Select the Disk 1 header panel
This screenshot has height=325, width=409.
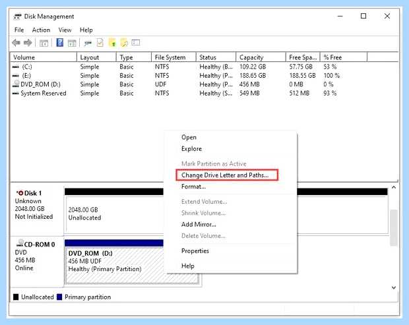point(37,208)
